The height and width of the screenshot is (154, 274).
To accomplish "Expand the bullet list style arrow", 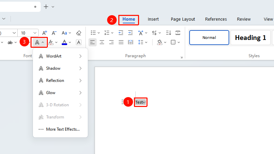I will [99, 33].
